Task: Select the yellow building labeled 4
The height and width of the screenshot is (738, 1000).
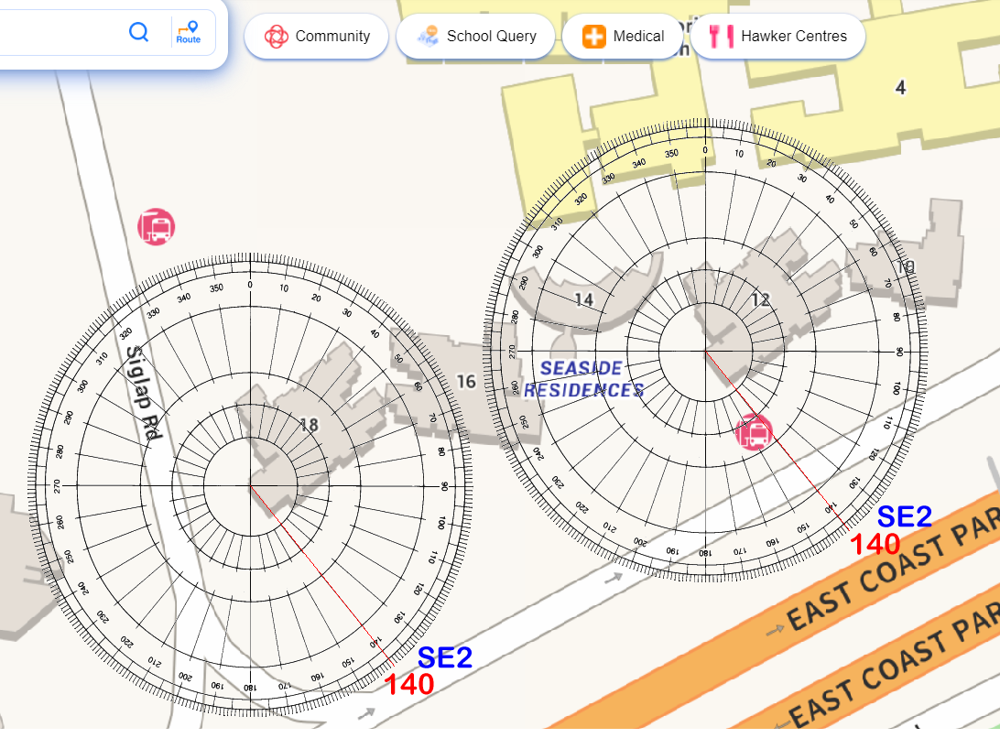Action: (900, 87)
